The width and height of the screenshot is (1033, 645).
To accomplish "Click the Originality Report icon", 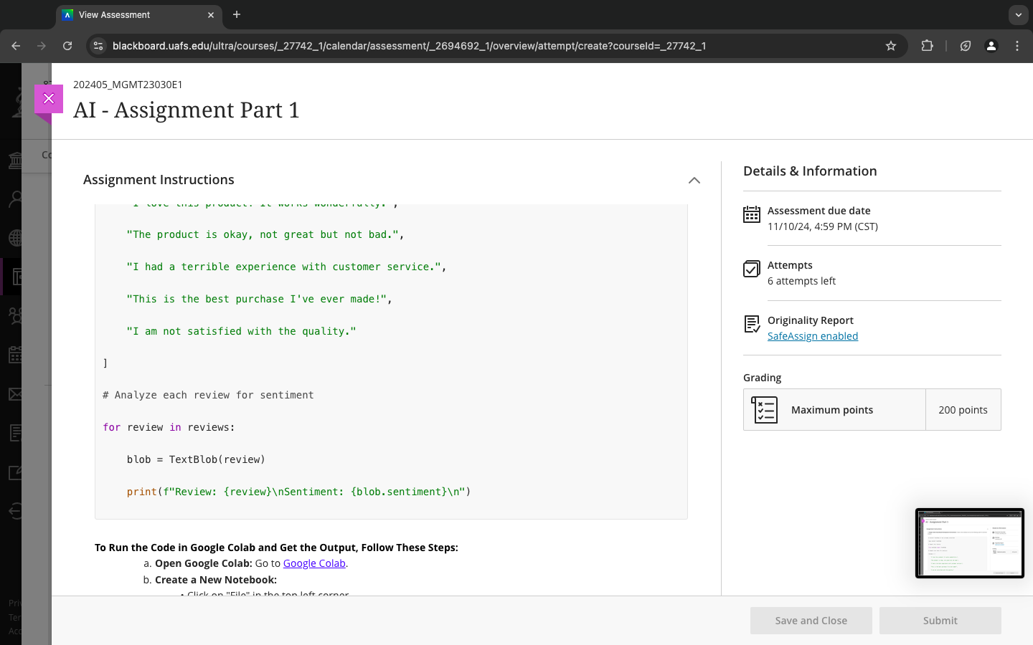I will [752, 324].
